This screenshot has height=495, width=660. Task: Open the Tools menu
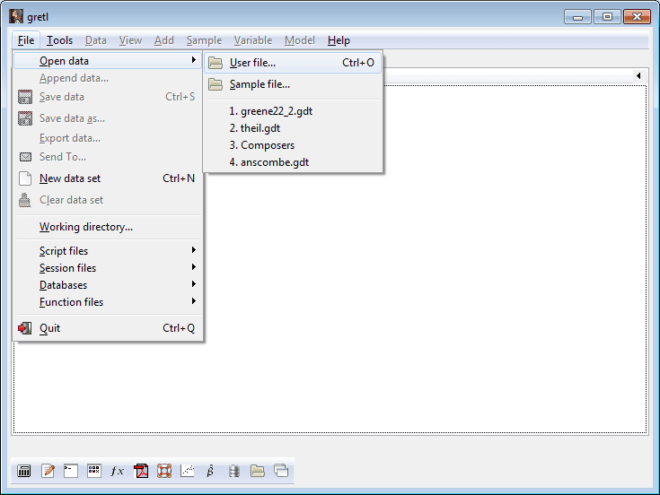click(59, 40)
